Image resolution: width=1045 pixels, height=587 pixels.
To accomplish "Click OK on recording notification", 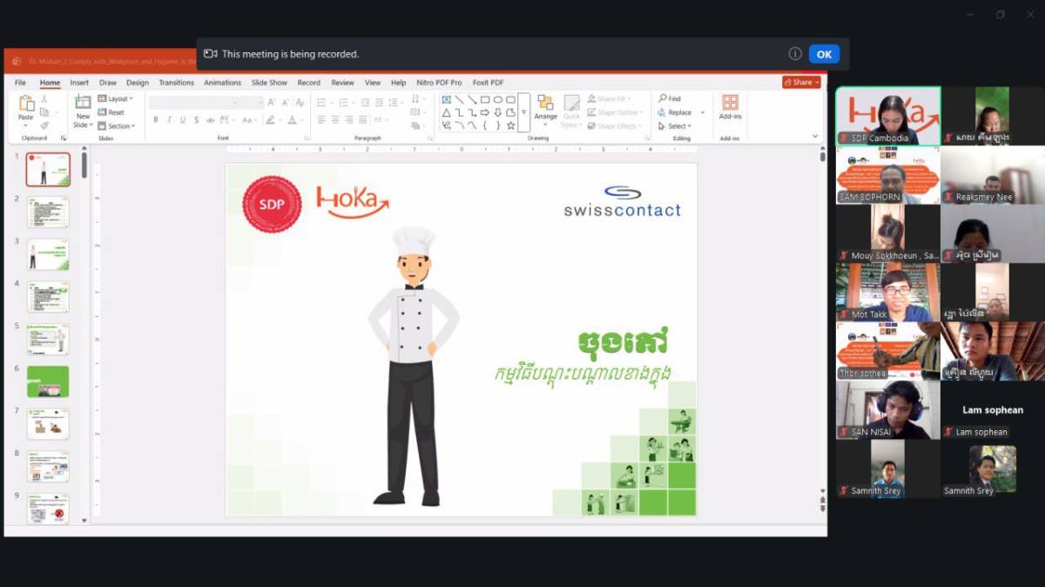I will click(824, 54).
